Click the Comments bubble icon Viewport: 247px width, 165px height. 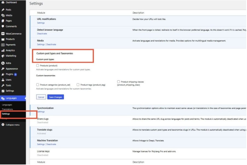(x=3, y=26)
